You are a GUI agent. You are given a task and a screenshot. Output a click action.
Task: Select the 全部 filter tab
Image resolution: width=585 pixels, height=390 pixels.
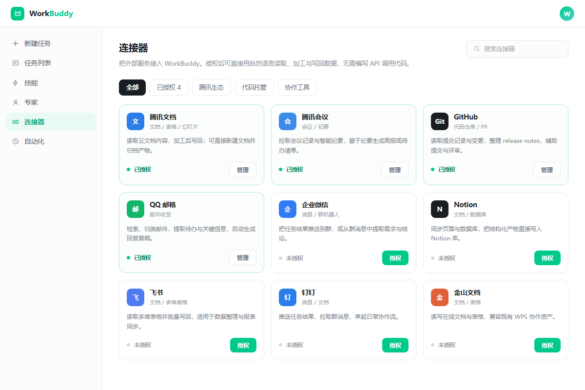[132, 87]
